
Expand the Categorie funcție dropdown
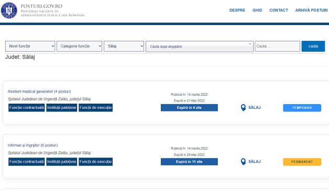(x=79, y=46)
